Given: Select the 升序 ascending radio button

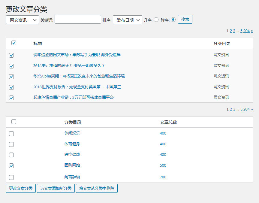Looking at the screenshot, I should pos(156,19).
